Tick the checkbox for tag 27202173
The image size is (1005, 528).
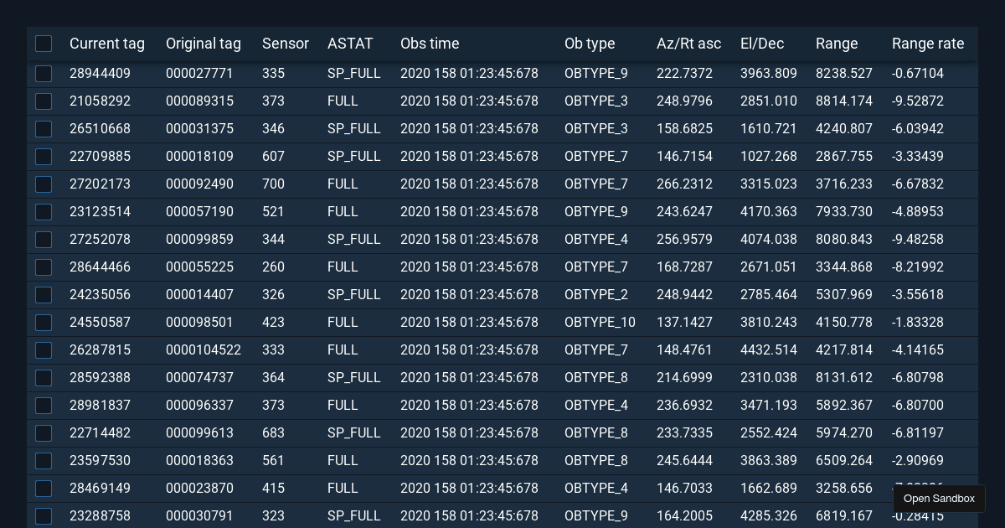44,184
